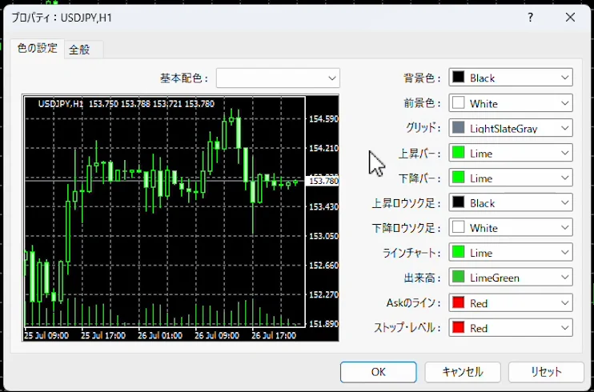594x392 pixels.
Task: Click the 26 Jul 09:00 time label
Action: tap(217, 335)
